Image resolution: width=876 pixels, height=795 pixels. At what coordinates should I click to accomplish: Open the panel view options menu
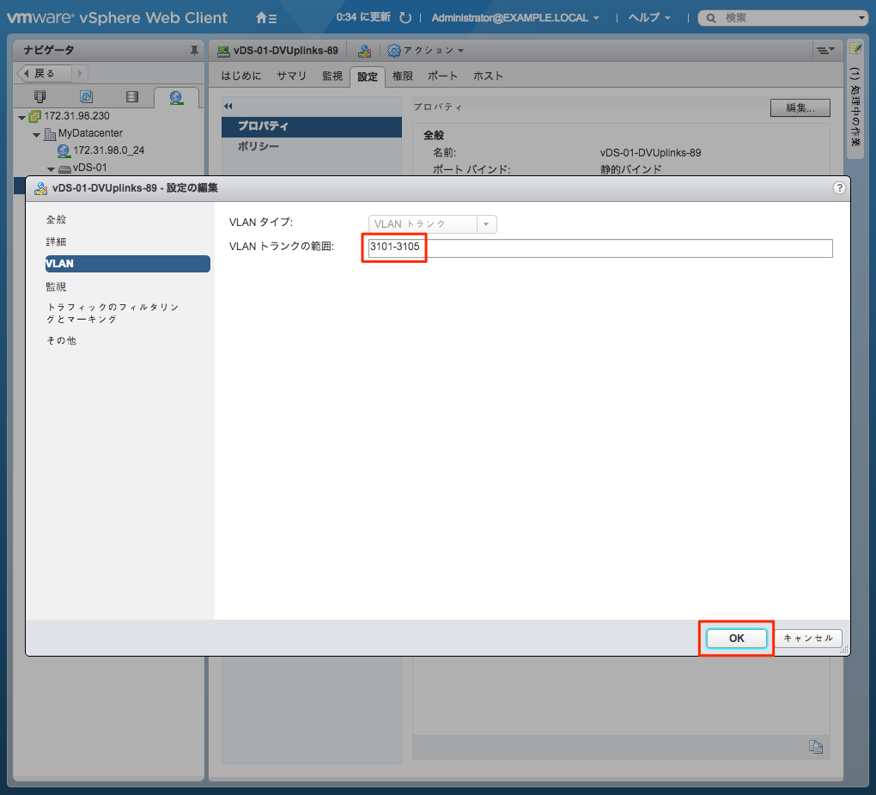pos(825,51)
